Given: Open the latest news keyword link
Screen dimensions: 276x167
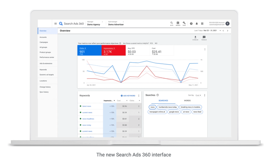Looking at the screenshot, I should point(86,106).
